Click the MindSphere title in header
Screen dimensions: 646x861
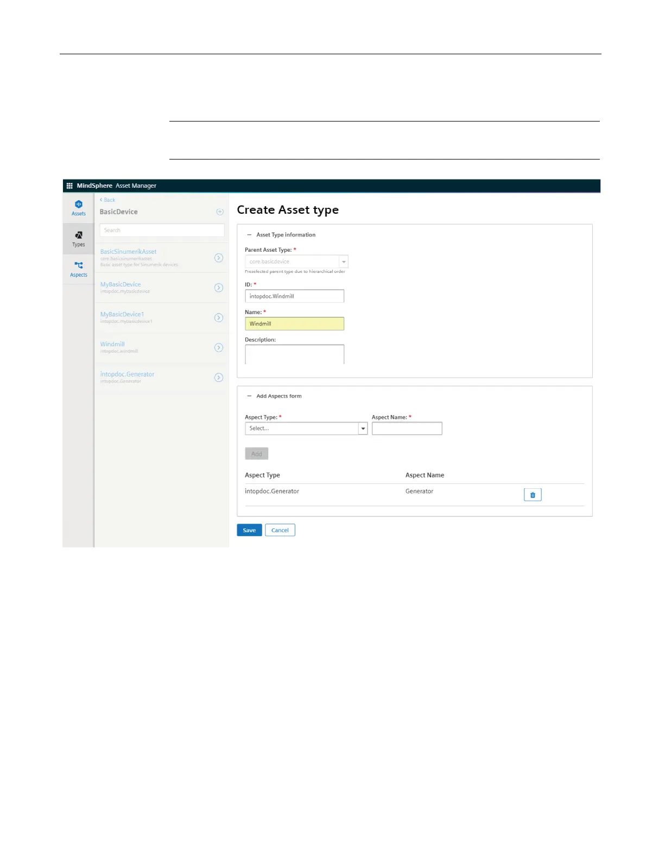tap(94, 186)
